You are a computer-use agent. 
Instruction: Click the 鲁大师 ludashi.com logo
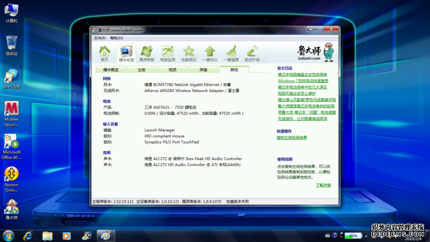316,52
